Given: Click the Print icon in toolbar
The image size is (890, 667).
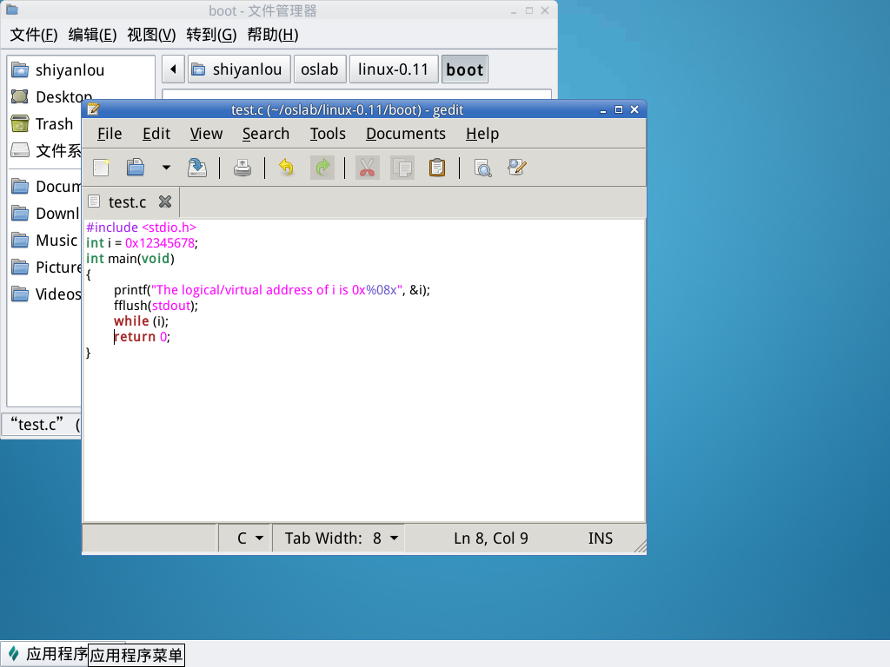Looking at the screenshot, I should click(x=242, y=168).
